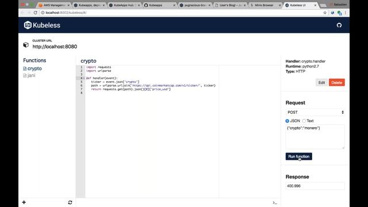Select the crypto function
Image resolution: width=368 pixels, height=207 pixels.
[x=34, y=68]
